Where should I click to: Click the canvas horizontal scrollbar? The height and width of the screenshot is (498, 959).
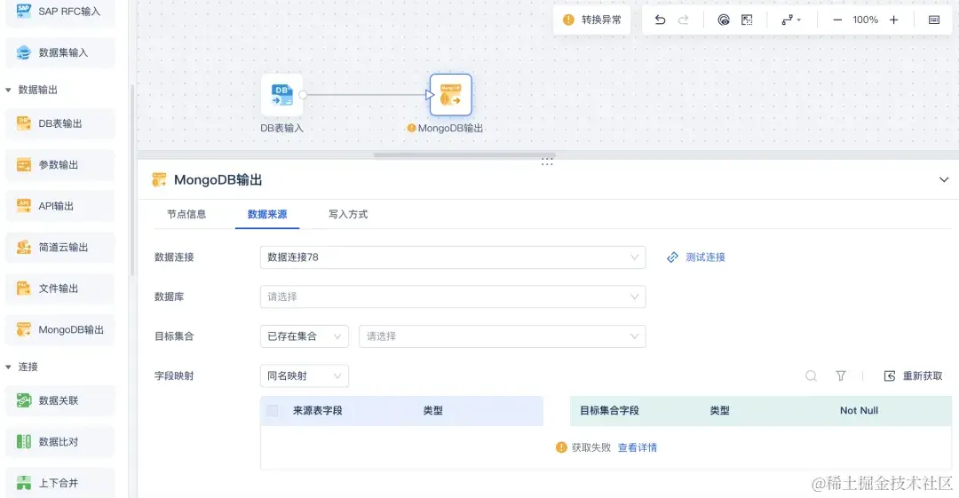[464, 154]
